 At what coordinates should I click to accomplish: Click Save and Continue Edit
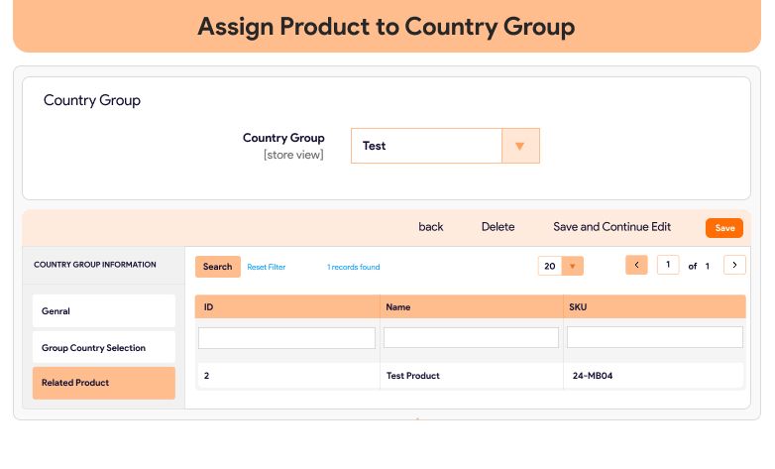611,227
